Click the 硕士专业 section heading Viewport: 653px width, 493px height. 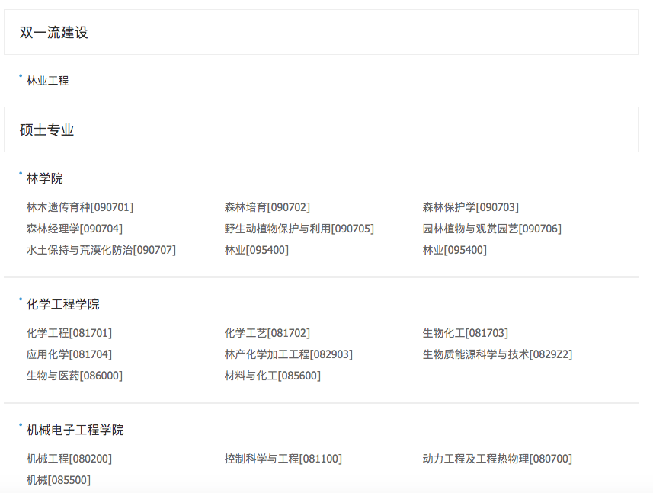[x=46, y=130]
